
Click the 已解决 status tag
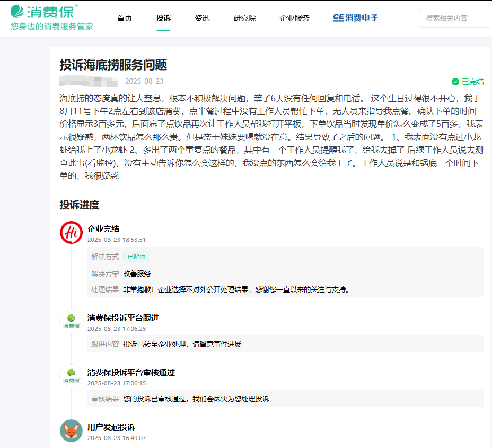click(x=136, y=257)
